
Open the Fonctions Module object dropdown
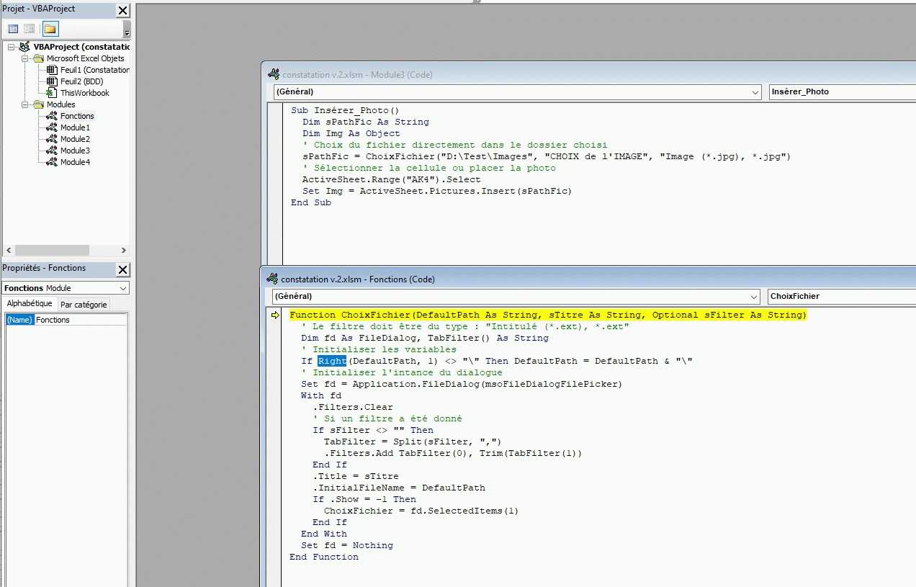[123, 288]
